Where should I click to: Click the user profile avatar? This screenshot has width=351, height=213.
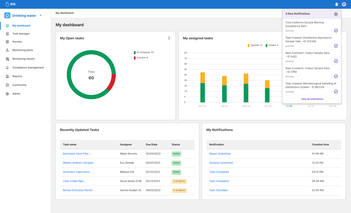tap(344, 4)
